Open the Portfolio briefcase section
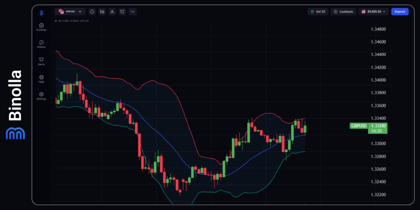This screenshot has height=210, width=420. (x=41, y=27)
